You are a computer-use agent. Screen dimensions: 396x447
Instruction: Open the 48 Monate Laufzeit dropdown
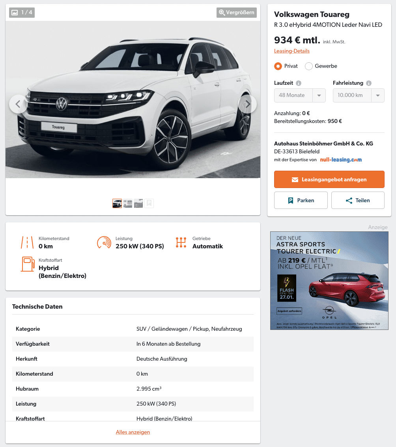[x=300, y=95]
